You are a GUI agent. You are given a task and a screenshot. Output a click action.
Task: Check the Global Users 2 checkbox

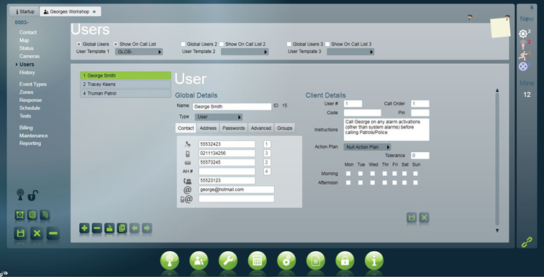click(183, 44)
